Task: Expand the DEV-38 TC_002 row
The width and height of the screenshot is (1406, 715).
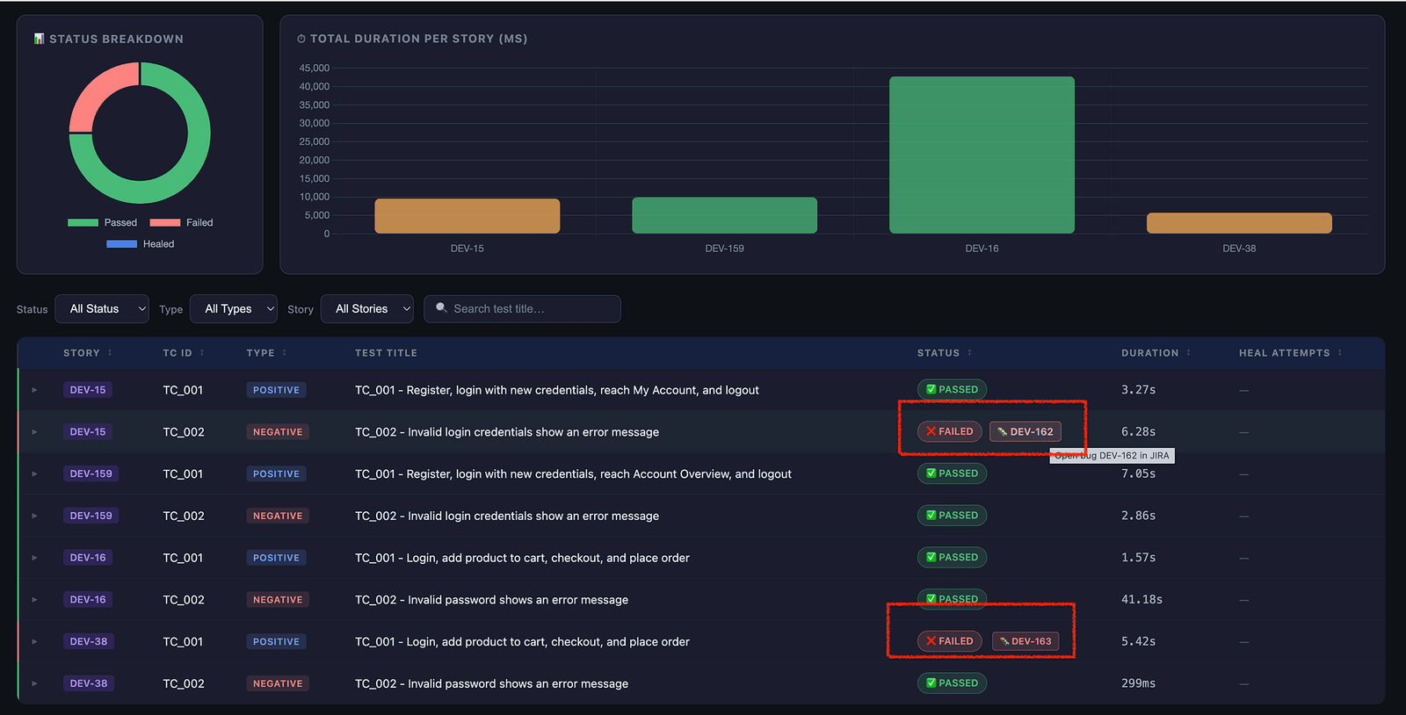Action: [x=34, y=683]
